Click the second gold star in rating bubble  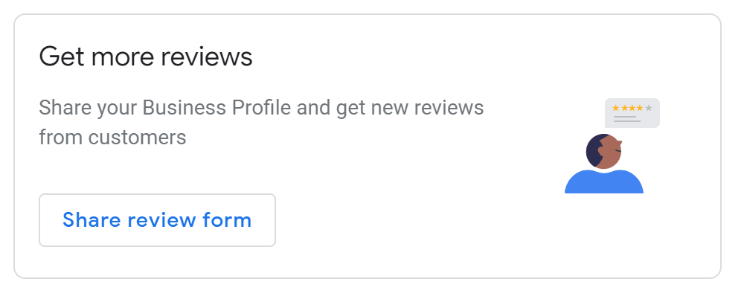click(x=624, y=108)
